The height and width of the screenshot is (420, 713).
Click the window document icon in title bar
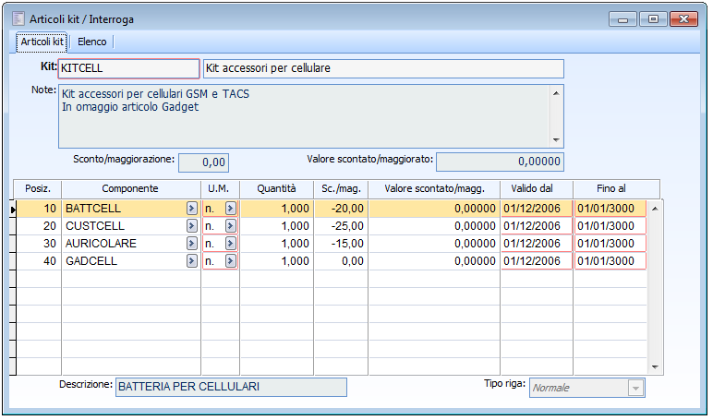[x=18, y=19]
